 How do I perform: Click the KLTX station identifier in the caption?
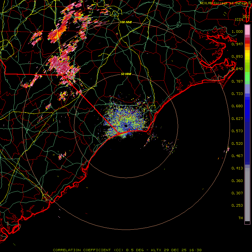(156, 250)
